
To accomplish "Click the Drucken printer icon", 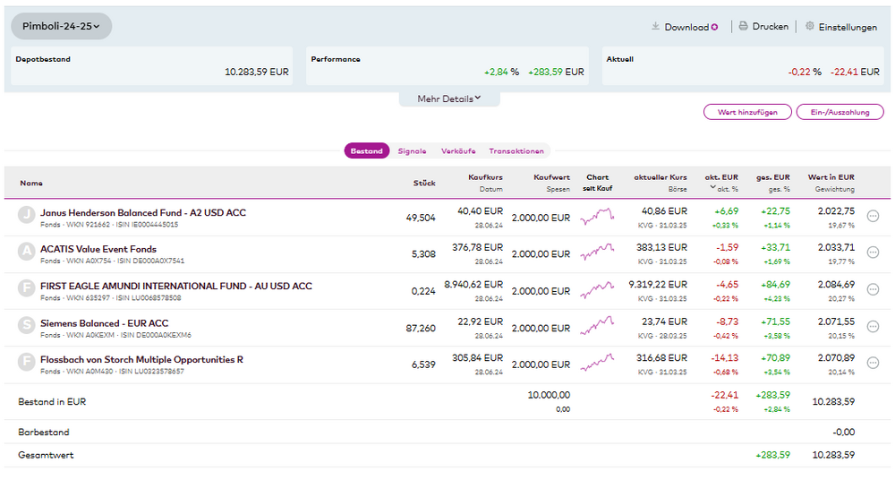I will click(x=743, y=27).
